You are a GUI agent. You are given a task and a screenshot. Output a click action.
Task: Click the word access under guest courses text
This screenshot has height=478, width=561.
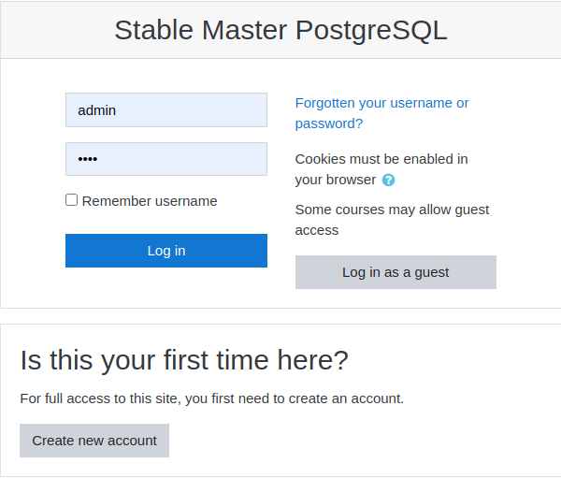point(317,230)
